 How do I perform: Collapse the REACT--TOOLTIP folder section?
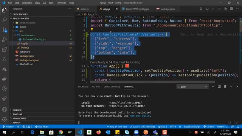[x=42, y=19]
